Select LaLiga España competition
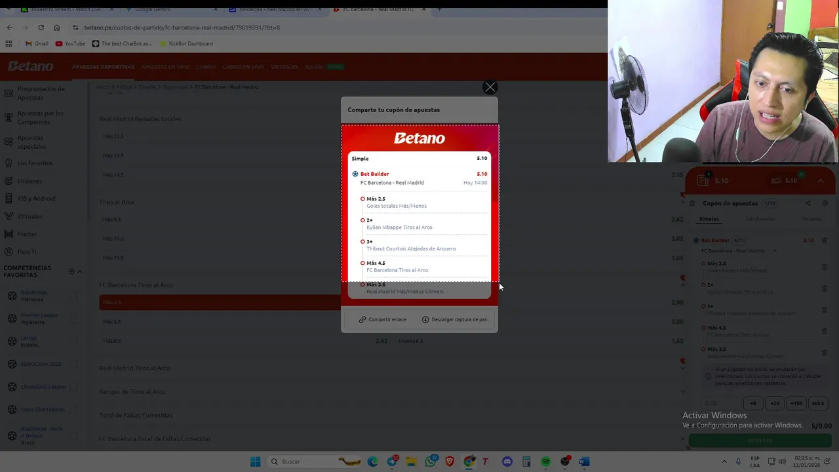 click(x=29, y=341)
